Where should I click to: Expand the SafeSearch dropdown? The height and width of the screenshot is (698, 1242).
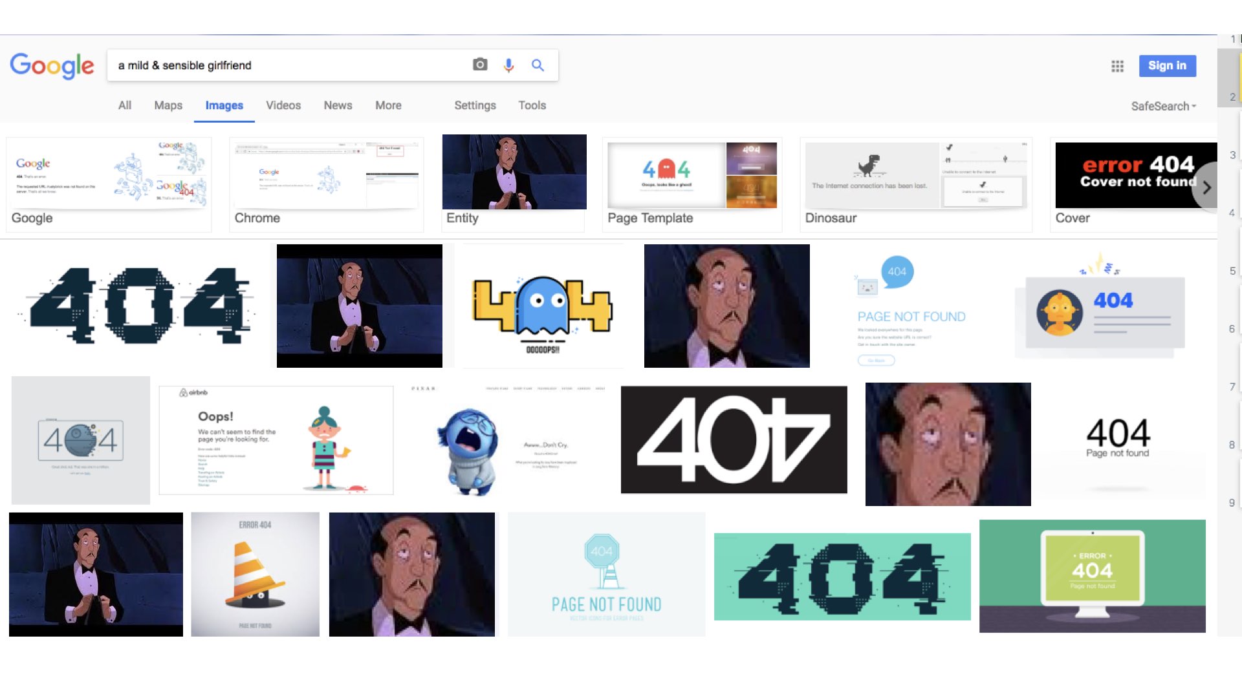1163,106
